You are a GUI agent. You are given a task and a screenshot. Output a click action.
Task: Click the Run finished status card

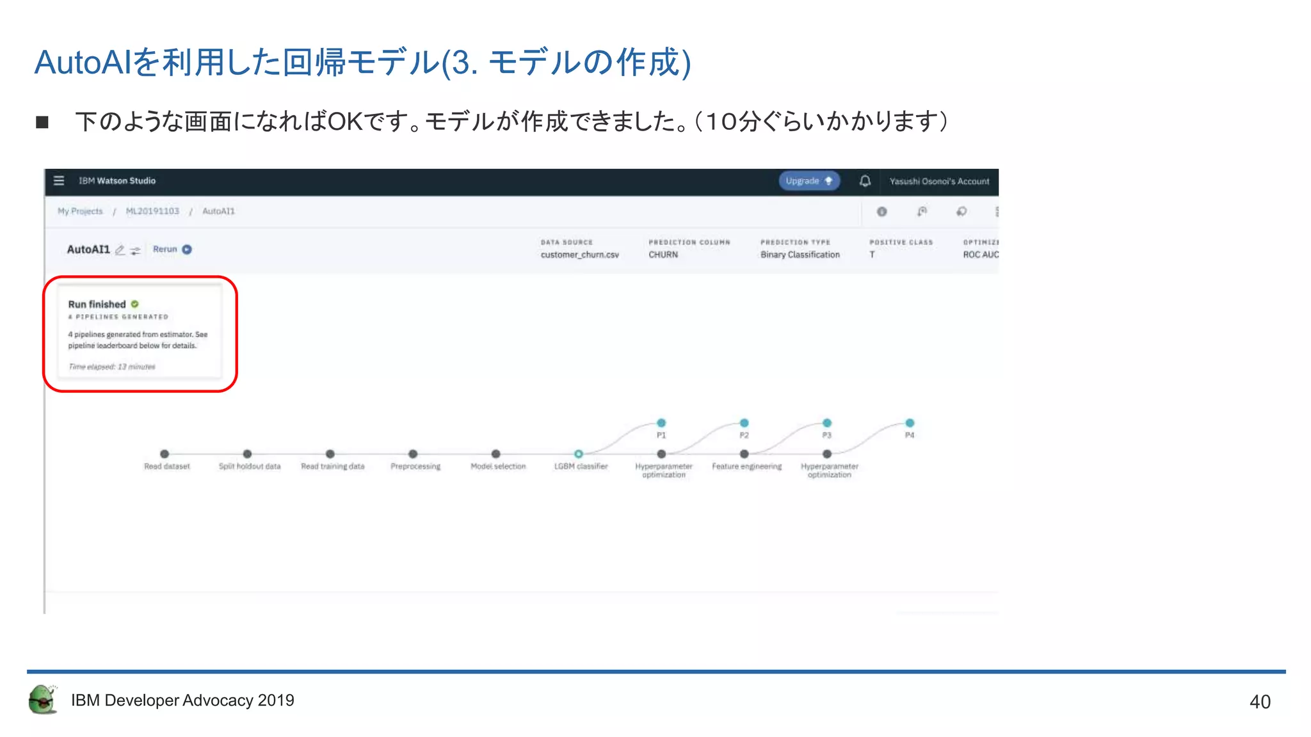click(140, 331)
